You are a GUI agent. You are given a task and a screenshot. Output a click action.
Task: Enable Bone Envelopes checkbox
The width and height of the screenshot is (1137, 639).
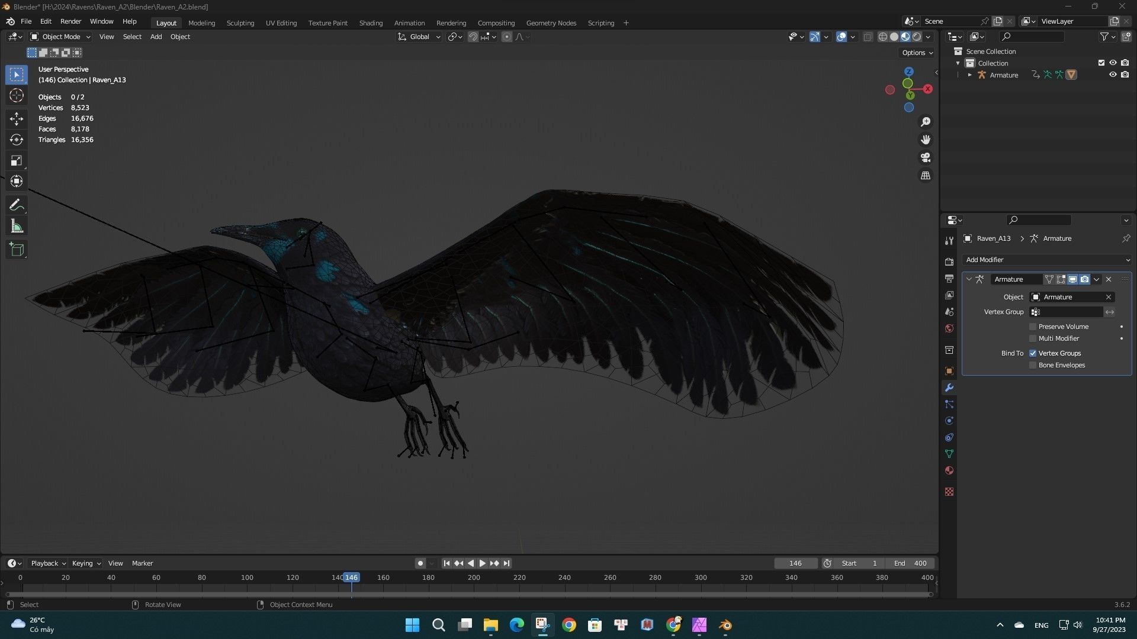click(1033, 365)
